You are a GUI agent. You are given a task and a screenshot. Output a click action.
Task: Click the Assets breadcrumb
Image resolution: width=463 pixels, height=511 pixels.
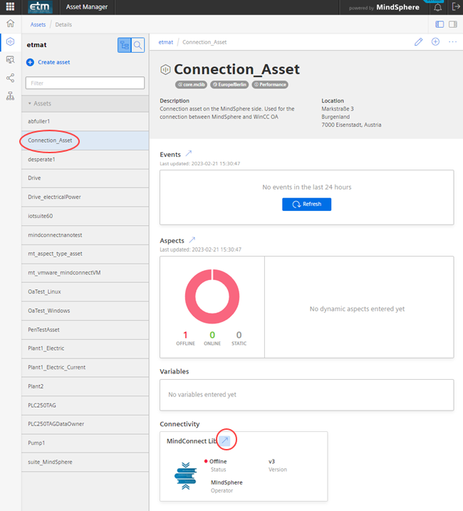pyautogui.click(x=38, y=24)
